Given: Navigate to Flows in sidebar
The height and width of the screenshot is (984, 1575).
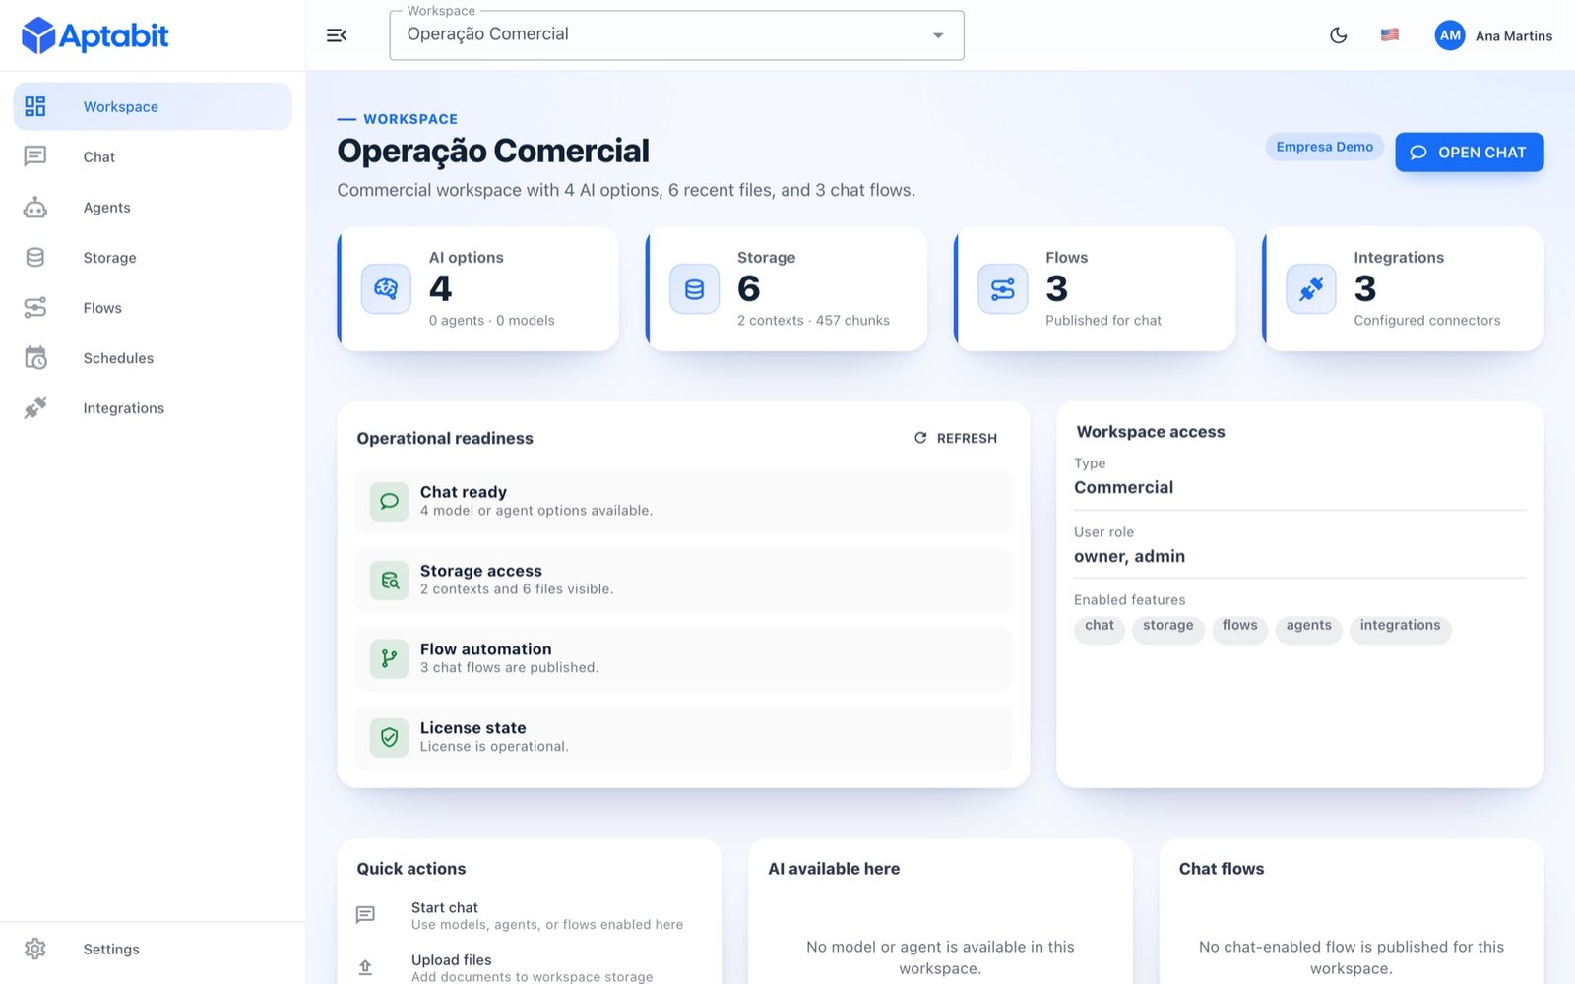Looking at the screenshot, I should tap(153, 307).
